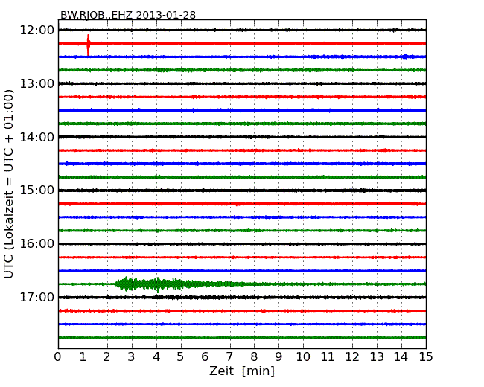
Task: Click the 3 tick label on the Zeit axis
Action: [132, 357]
